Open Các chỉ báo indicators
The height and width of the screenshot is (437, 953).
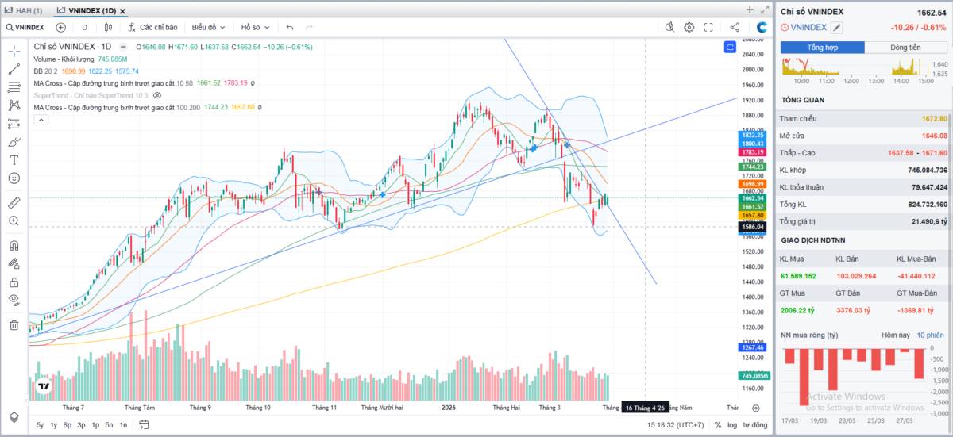(152, 27)
